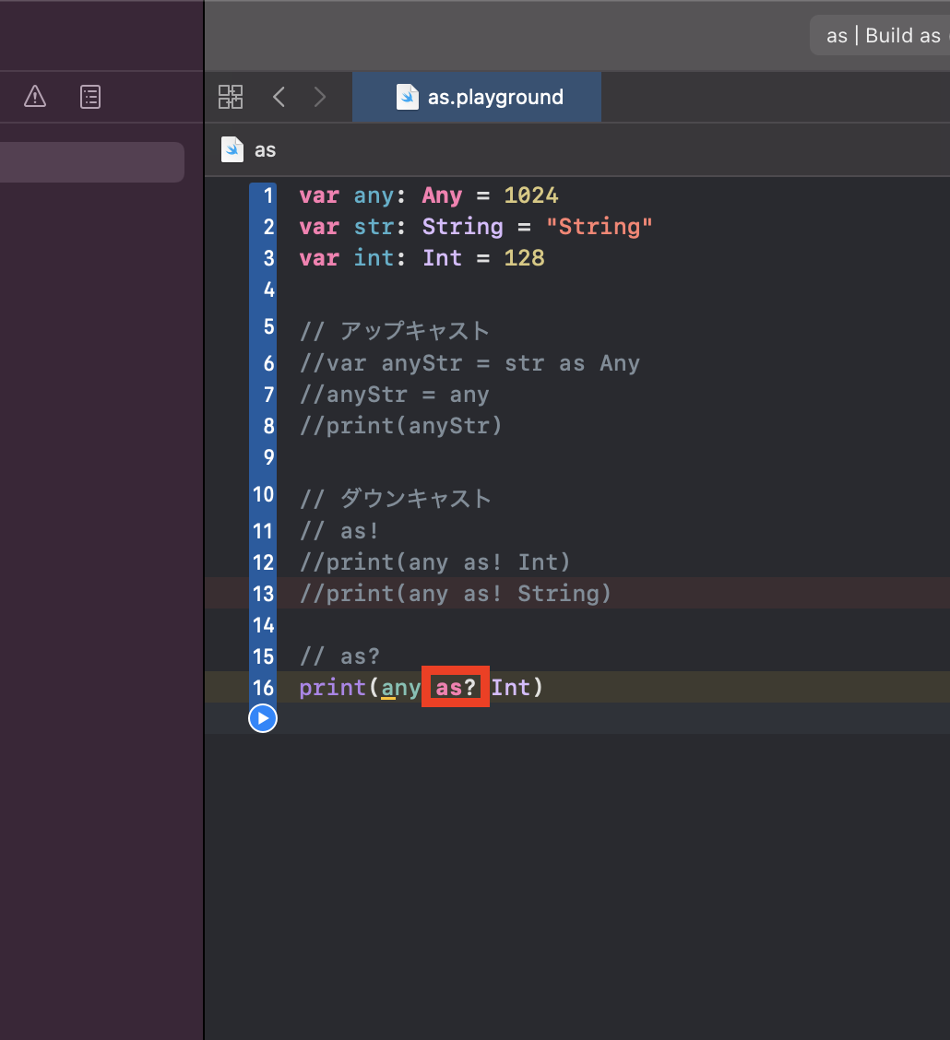Click the '// as?' comment on line 15
950x1040 pixels.
[x=339, y=656]
